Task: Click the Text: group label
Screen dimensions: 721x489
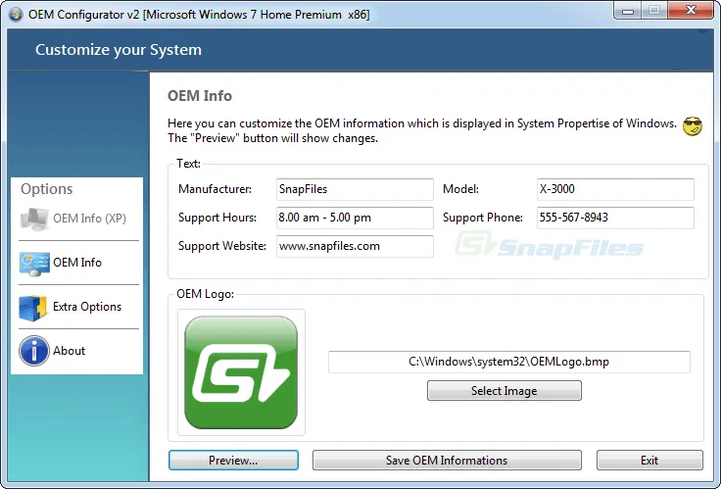Action: [188, 164]
